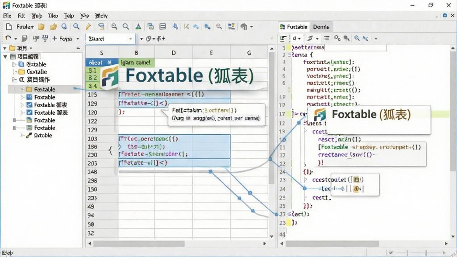The height and width of the screenshot is (257, 457).
Task: Click the undo curved arrow icon
Action: coord(8,38)
